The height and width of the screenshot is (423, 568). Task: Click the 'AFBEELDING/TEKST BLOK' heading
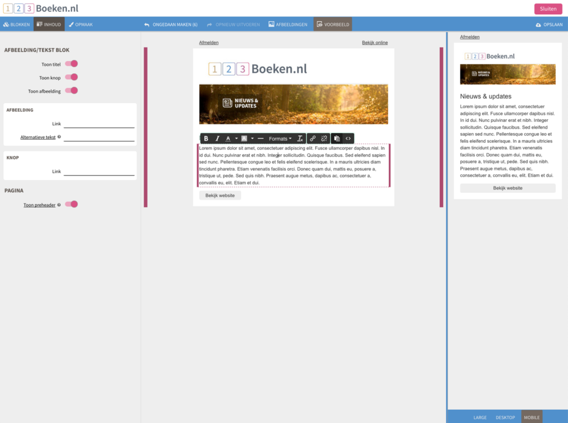pyautogui.click(x=37, y=50)
